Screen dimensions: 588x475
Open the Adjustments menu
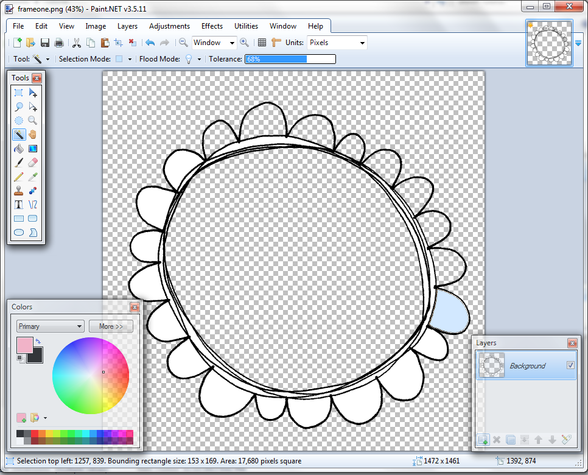169,26
